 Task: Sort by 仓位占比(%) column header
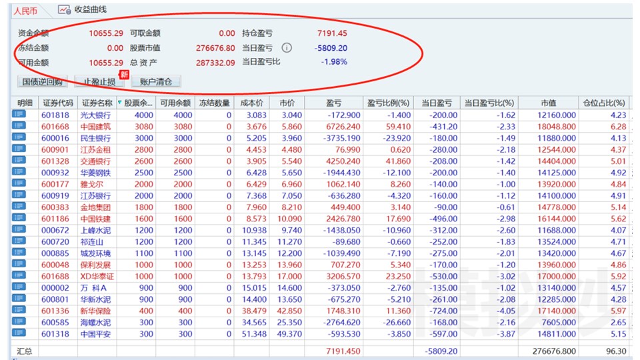(604, 103)
